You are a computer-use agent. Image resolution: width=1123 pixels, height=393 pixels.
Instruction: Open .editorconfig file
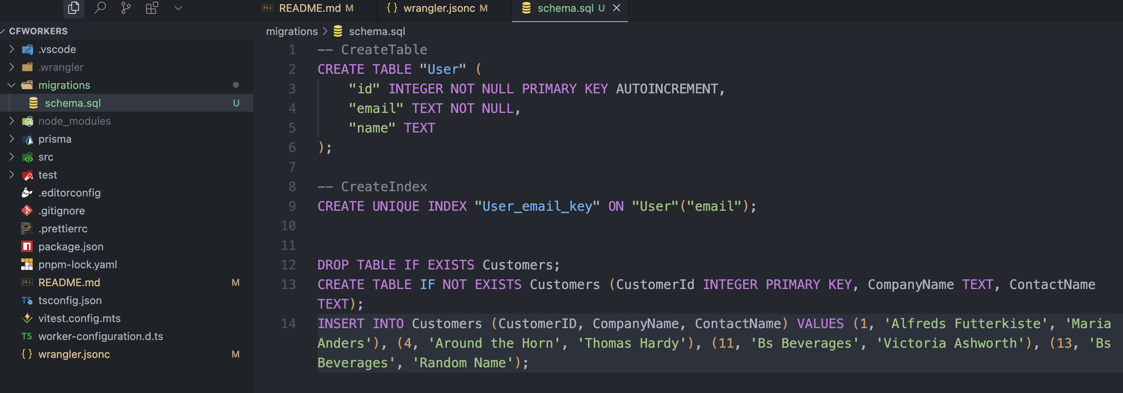pyautogui.click(x=69, y=193)
